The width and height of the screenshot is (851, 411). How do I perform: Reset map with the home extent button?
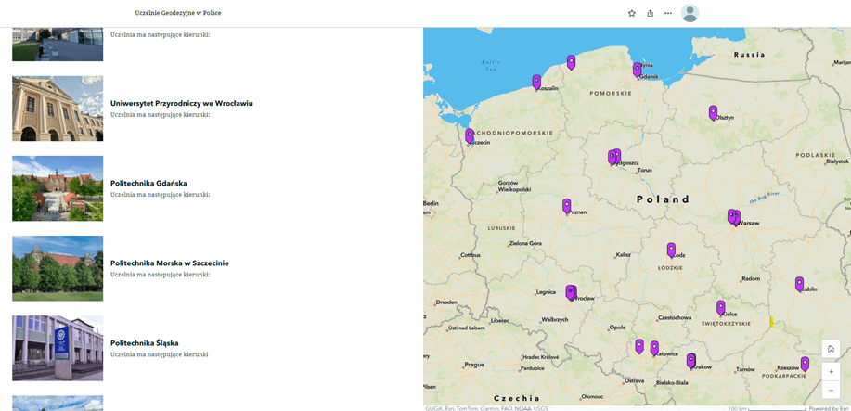tap(831, 349)
